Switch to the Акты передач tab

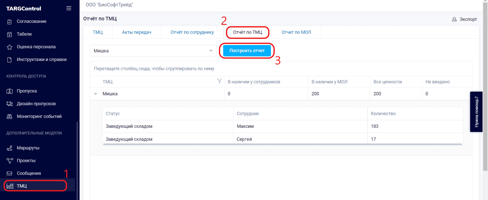pos(136,32)
